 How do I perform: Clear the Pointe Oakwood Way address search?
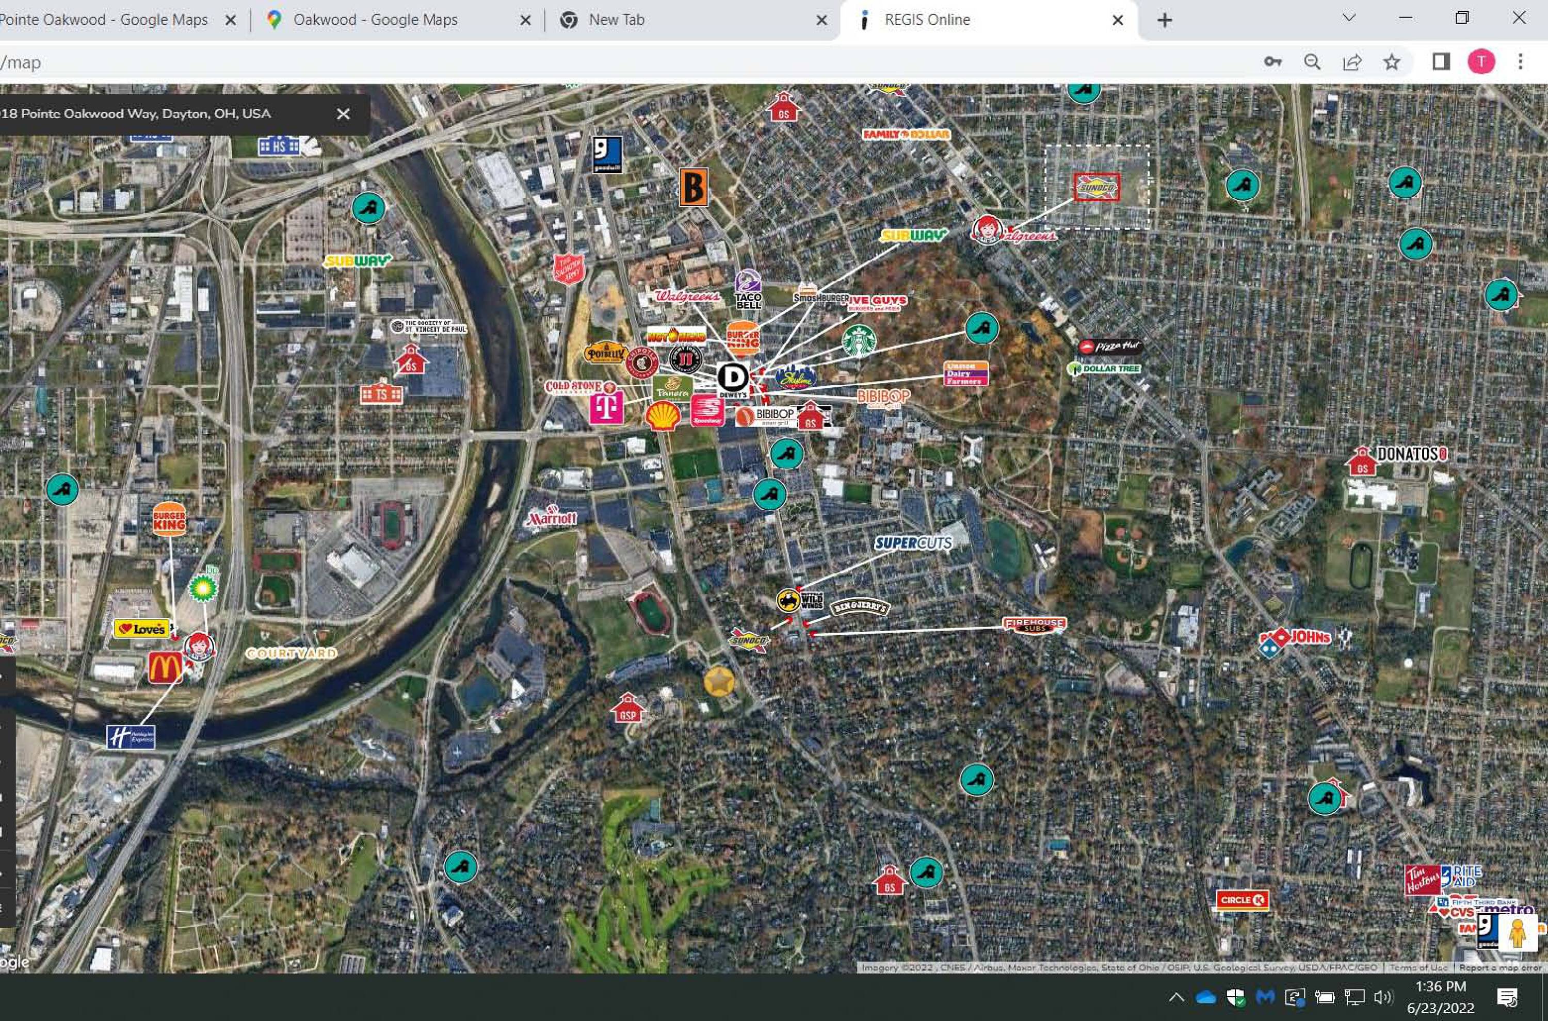(343, 114)
